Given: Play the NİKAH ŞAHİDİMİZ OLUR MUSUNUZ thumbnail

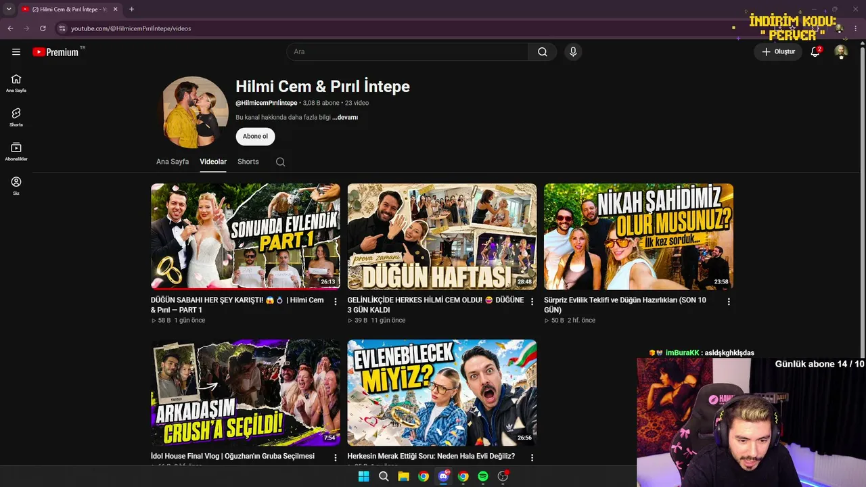Looking at the screenshot, I should [x=639, y=237].
